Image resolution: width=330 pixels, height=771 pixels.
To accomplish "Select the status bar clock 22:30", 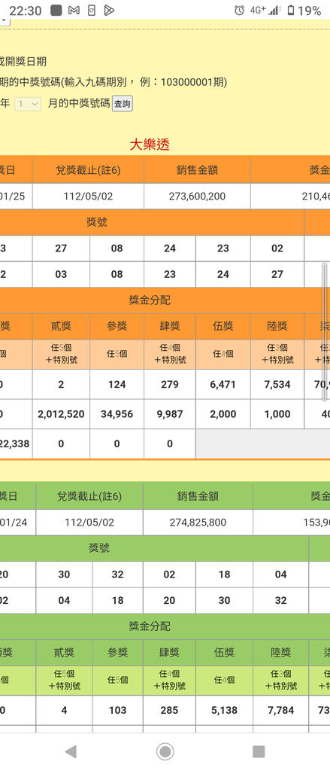I will [x=25, y=11].
